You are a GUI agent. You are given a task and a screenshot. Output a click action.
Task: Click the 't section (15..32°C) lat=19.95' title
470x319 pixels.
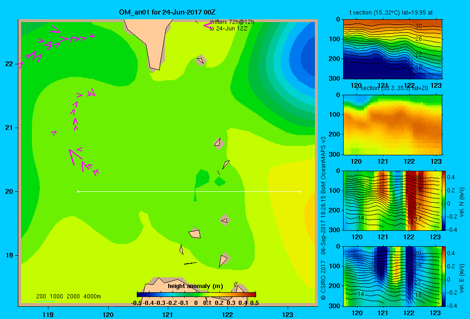point(391,13)
